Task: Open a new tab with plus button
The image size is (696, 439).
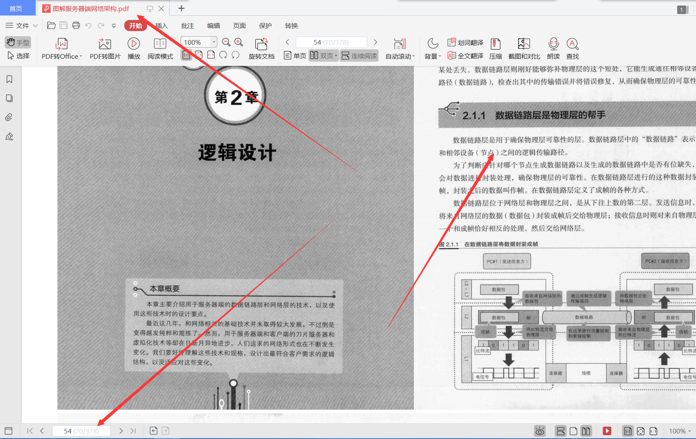Action: tap(181, 8)
